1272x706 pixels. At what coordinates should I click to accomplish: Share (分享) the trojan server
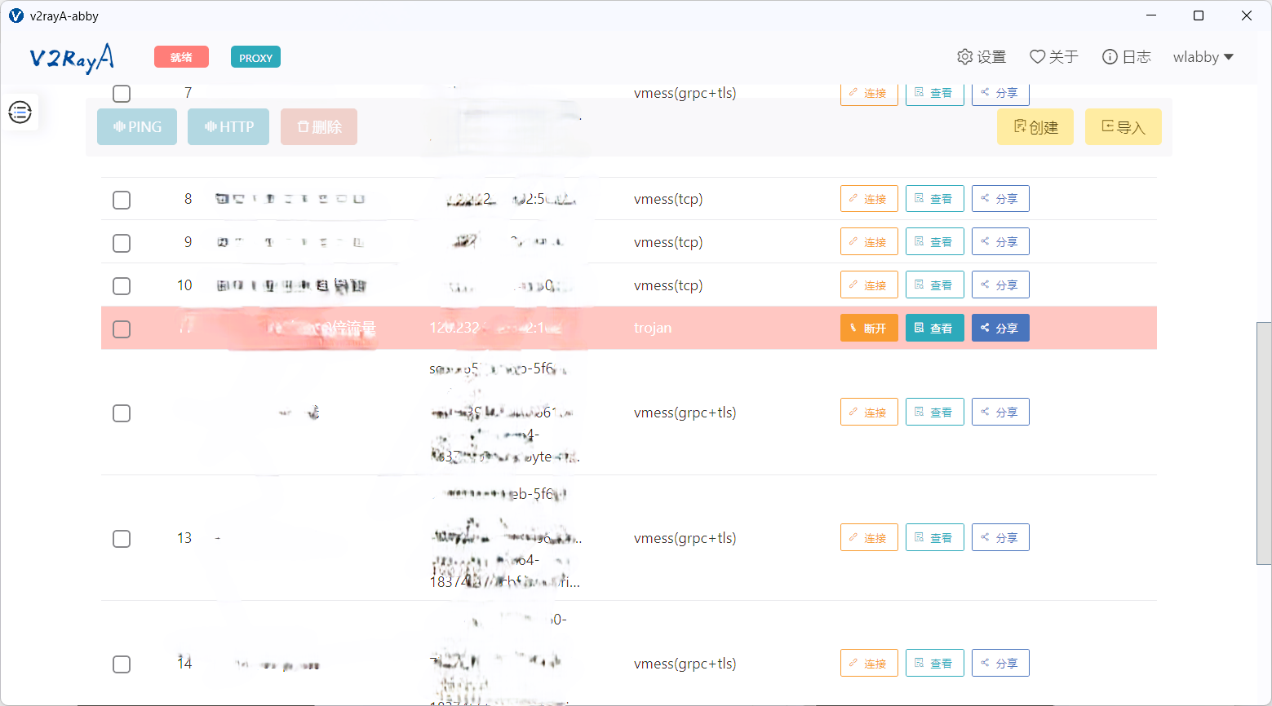coord(1000,328)
